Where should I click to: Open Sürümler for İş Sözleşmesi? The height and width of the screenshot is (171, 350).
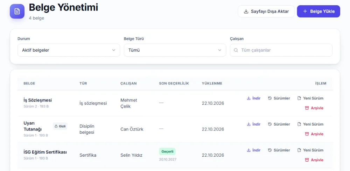pos(279,98)
